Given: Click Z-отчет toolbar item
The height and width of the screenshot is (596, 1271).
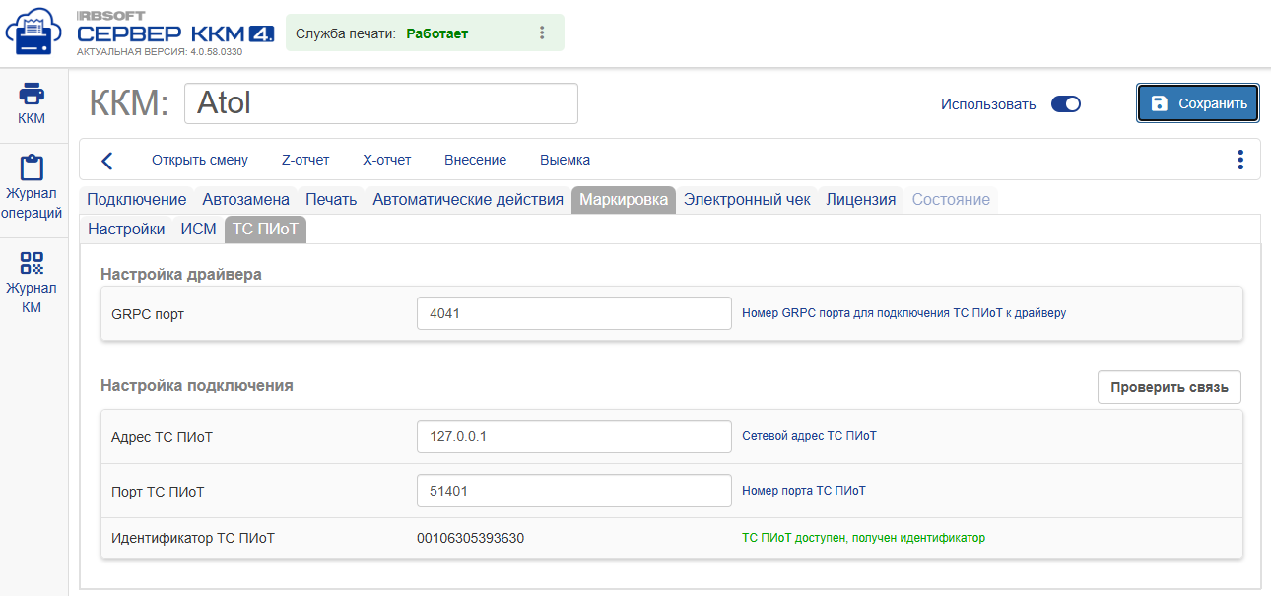Looking at the screenshot, I should [305, 160].
